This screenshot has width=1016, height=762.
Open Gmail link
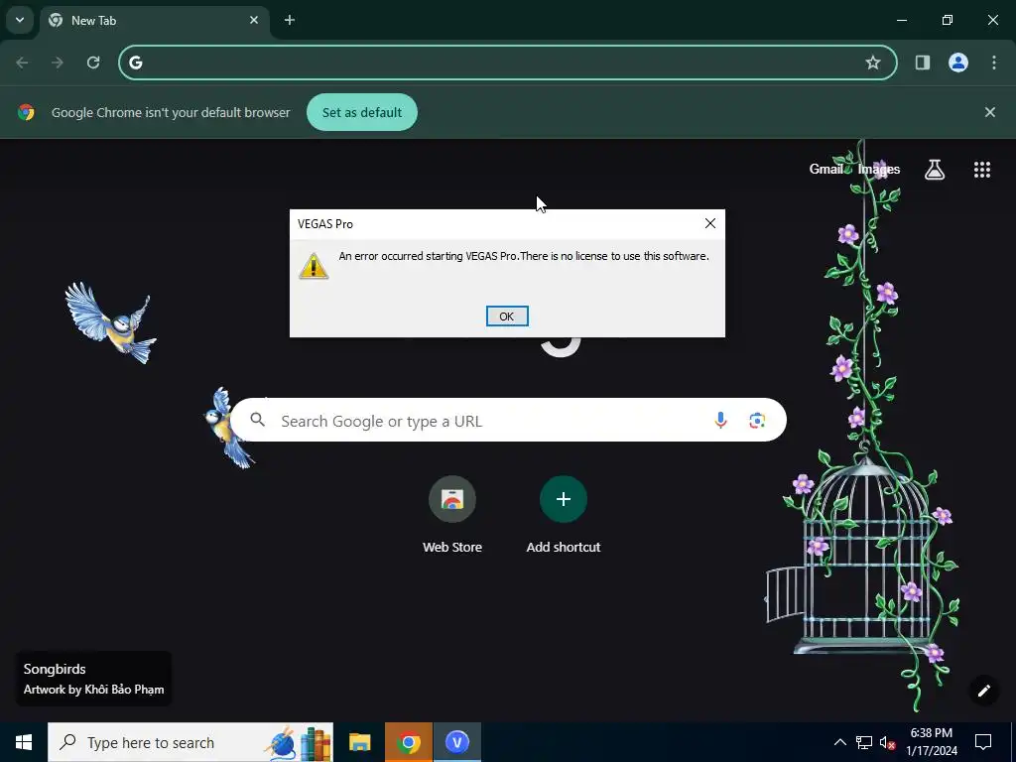(825, 169)
